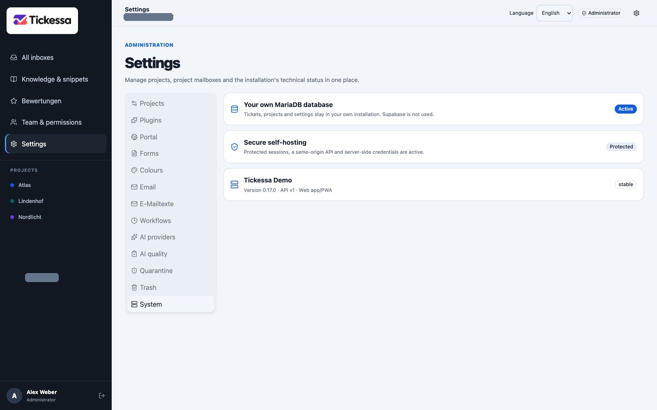
Task: Select the AI quality settings section
Action: [x=171, y=254]
